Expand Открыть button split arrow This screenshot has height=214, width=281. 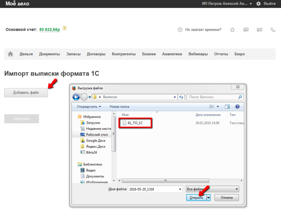tap(208, 198)
